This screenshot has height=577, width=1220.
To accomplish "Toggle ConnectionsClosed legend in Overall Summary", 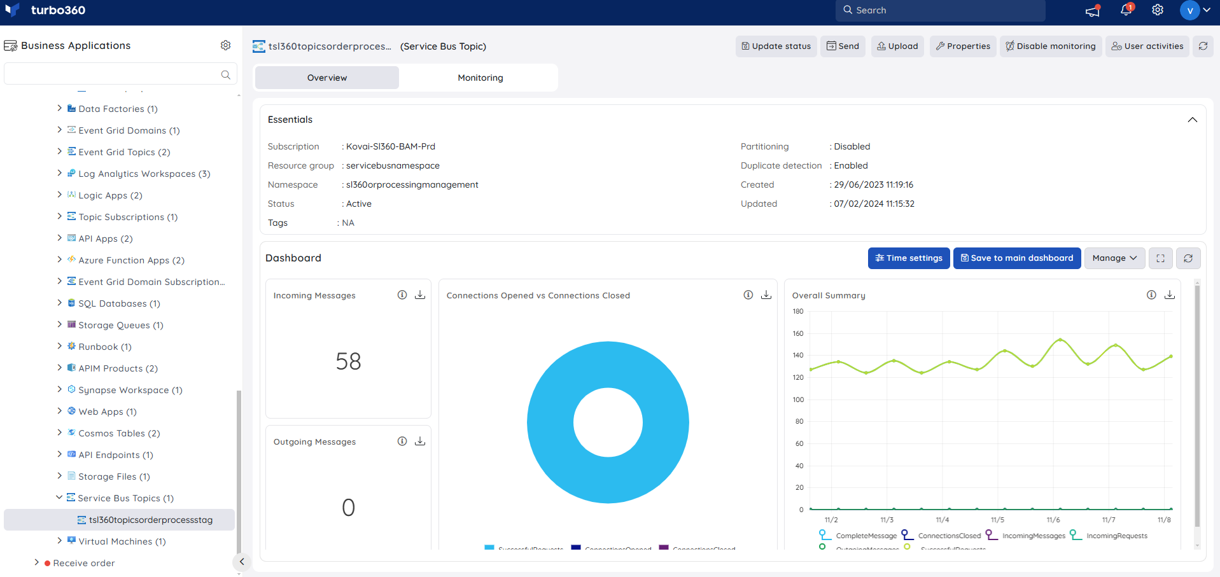I will [941, 536].
